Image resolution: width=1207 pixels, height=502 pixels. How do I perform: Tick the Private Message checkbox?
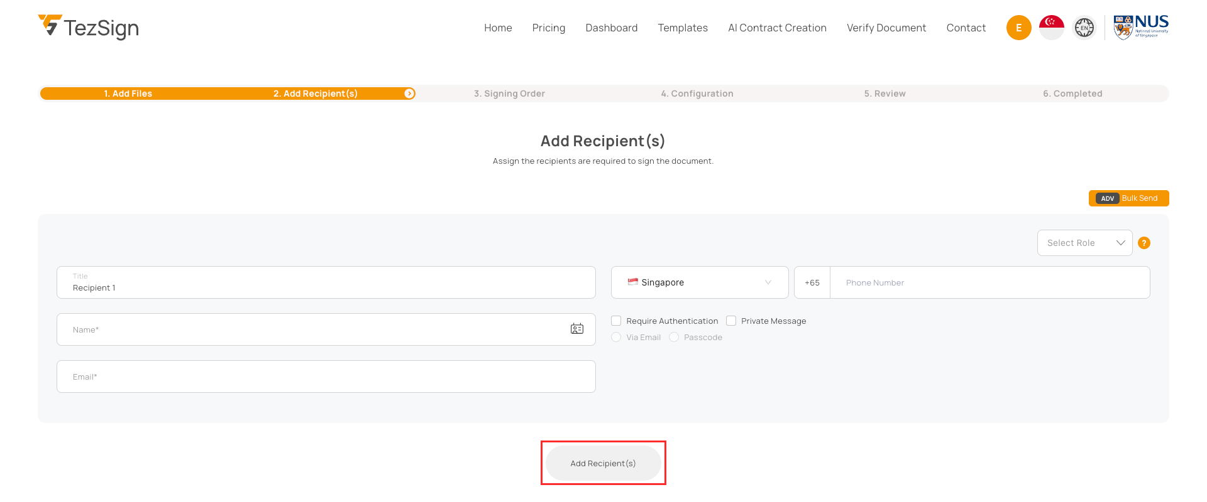pyautogui.click(x=731, y=321)
